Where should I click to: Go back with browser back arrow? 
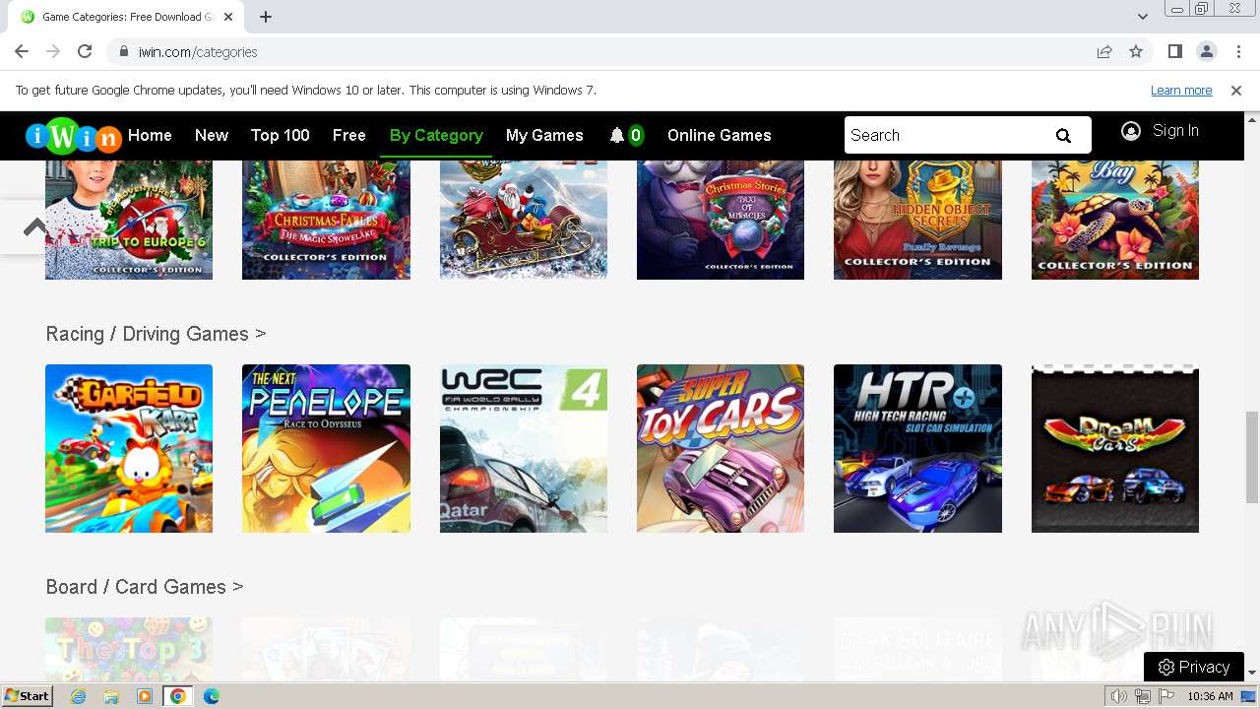pos(22,52)
